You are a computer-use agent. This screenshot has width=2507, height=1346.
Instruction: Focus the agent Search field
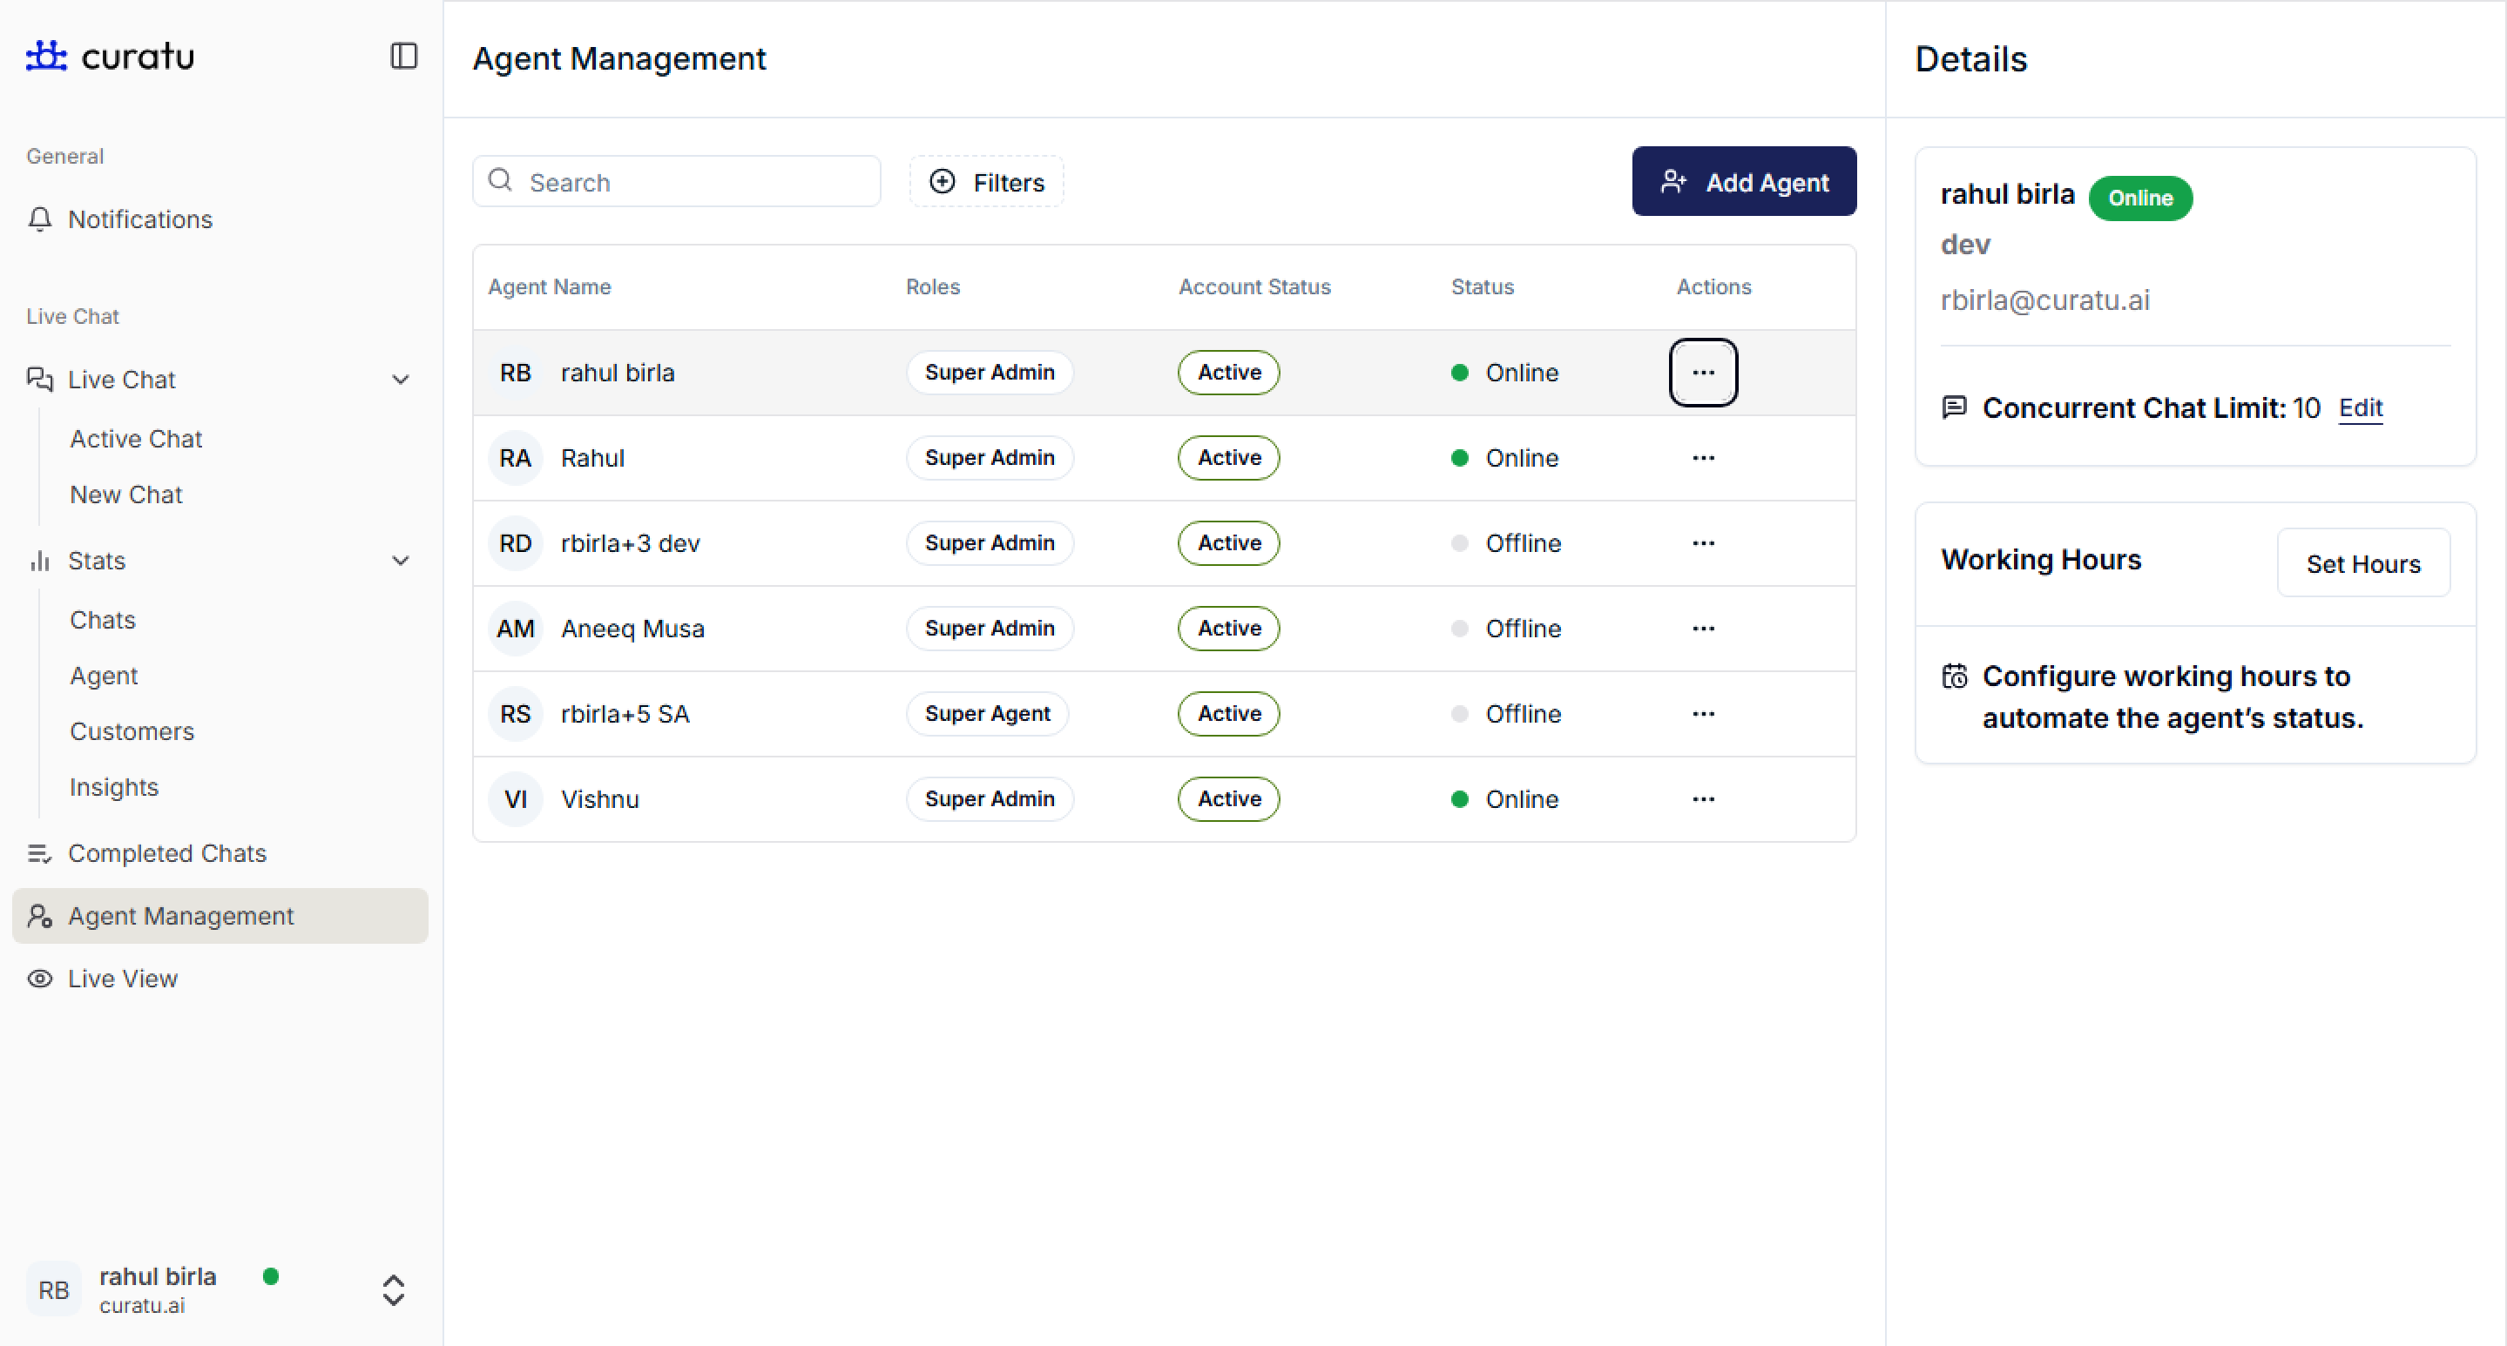tap(696, 182)
